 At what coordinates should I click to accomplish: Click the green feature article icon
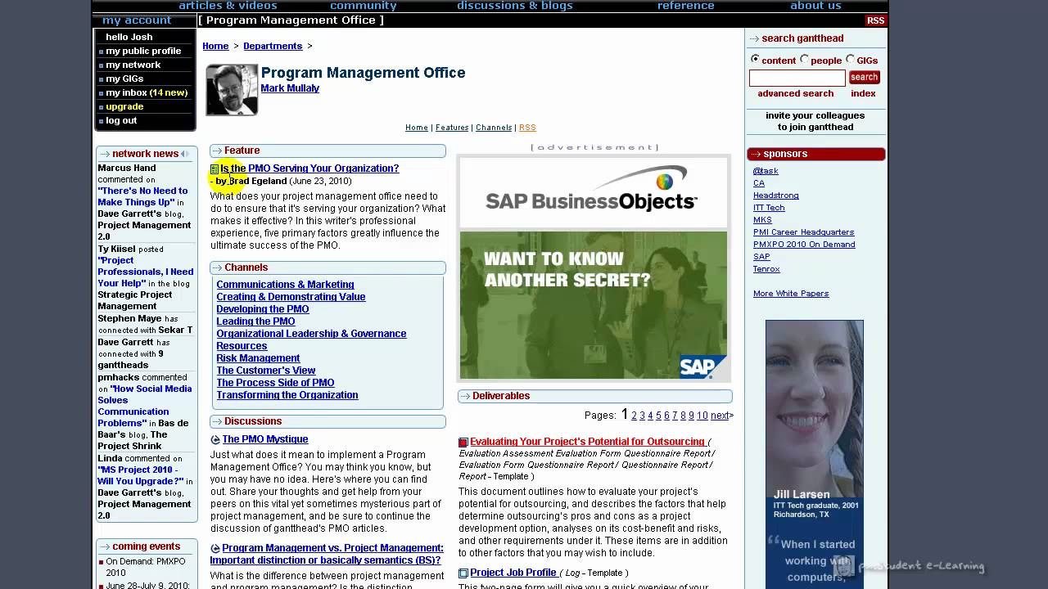pyautogui.click(x=215, y=169)
